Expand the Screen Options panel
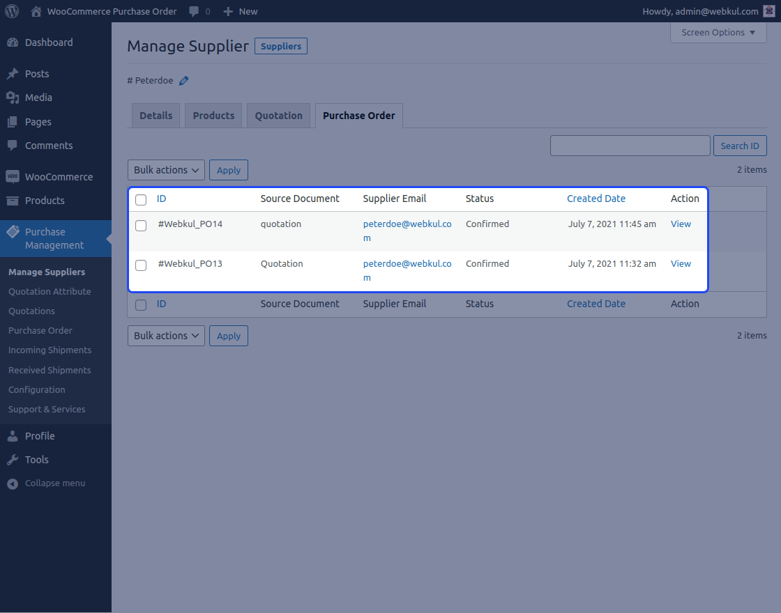 pos(718,32)
